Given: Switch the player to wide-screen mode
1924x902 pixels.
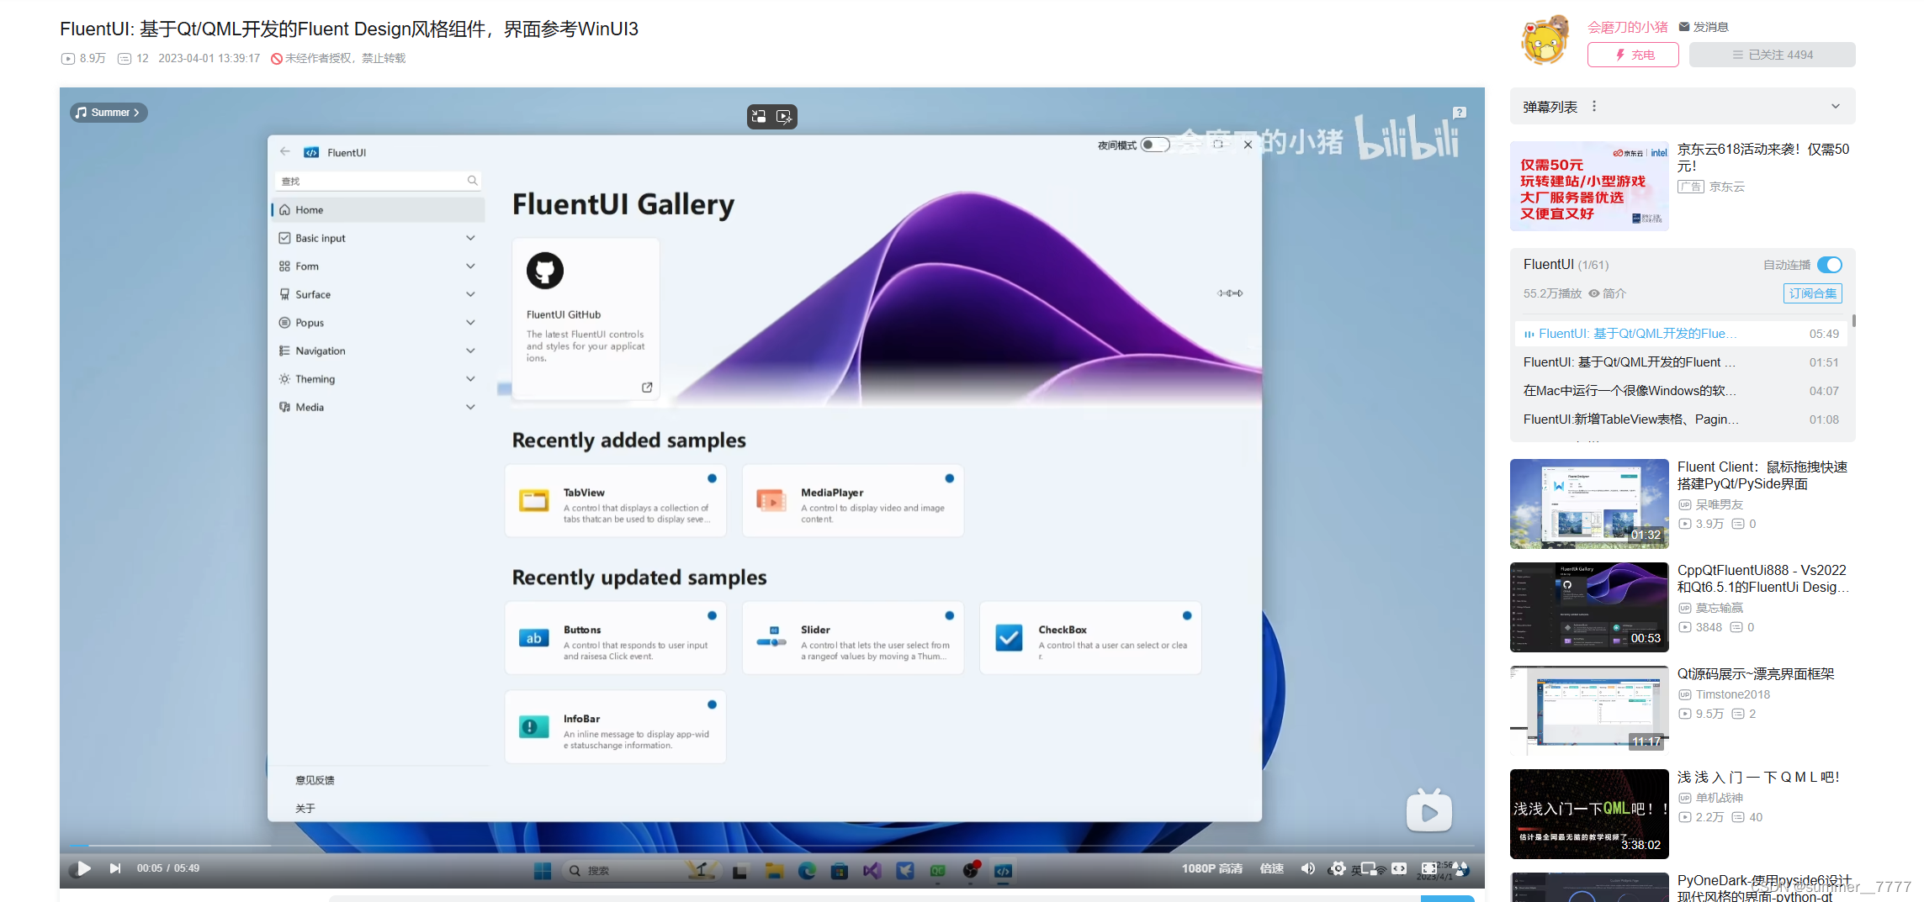Looking at the screenshot, I should pyautogui.click(x=1399, y=868).
